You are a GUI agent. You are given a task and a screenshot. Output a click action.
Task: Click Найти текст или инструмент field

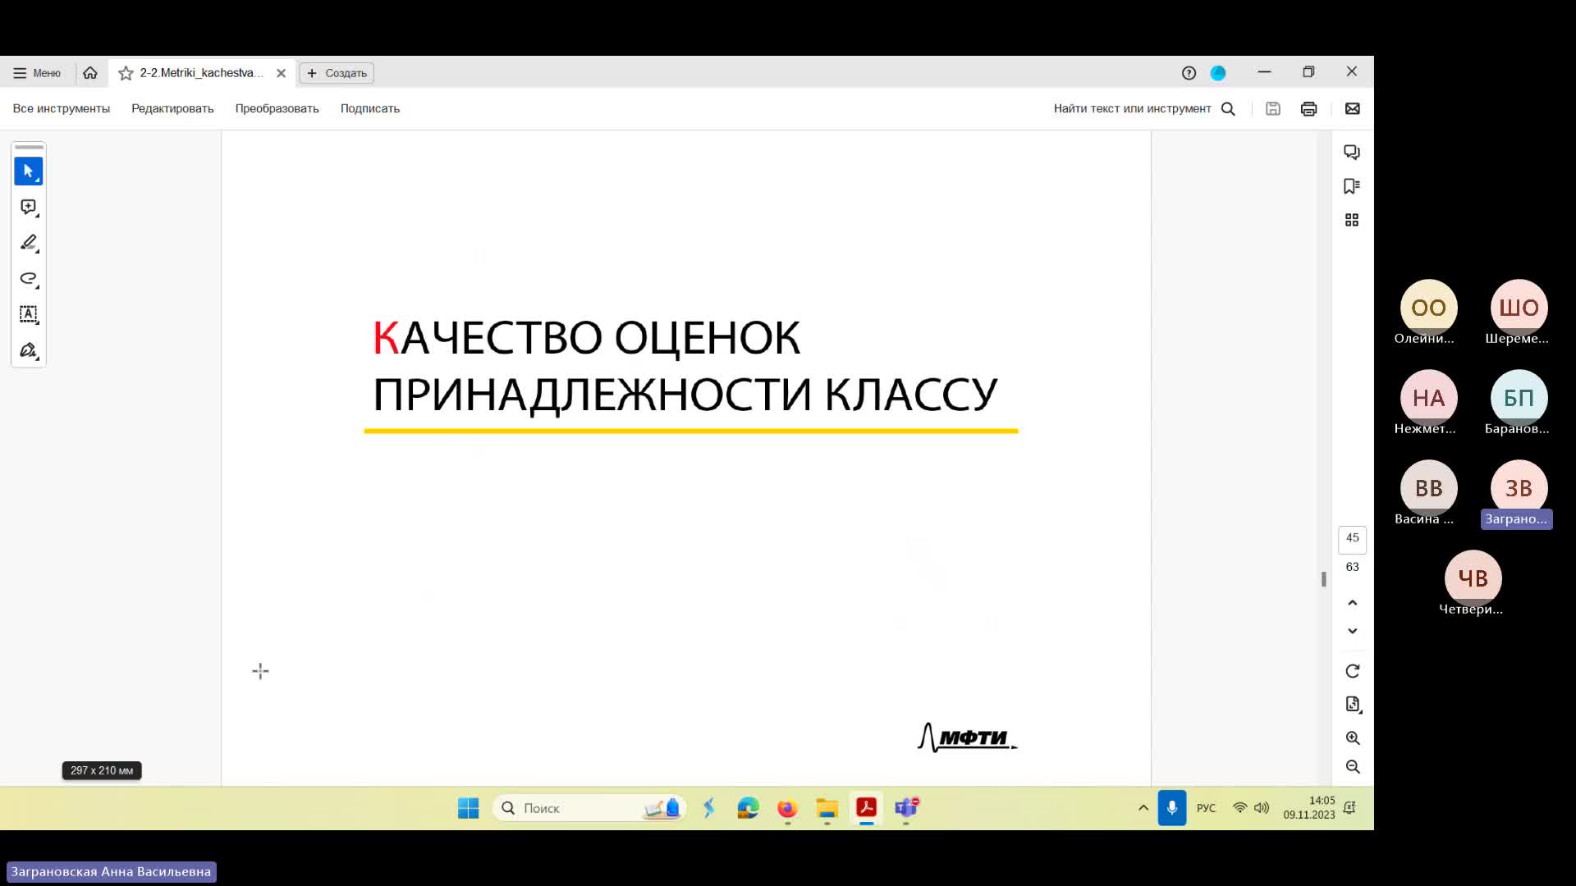click(x=1132, y=109)
